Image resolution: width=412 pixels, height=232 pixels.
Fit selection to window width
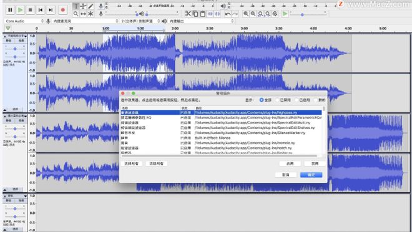click(x=260, y=14)
